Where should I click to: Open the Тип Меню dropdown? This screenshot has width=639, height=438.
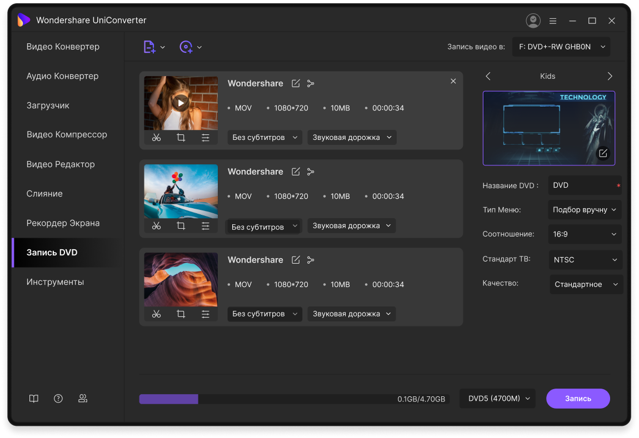(x=585, y=210)
